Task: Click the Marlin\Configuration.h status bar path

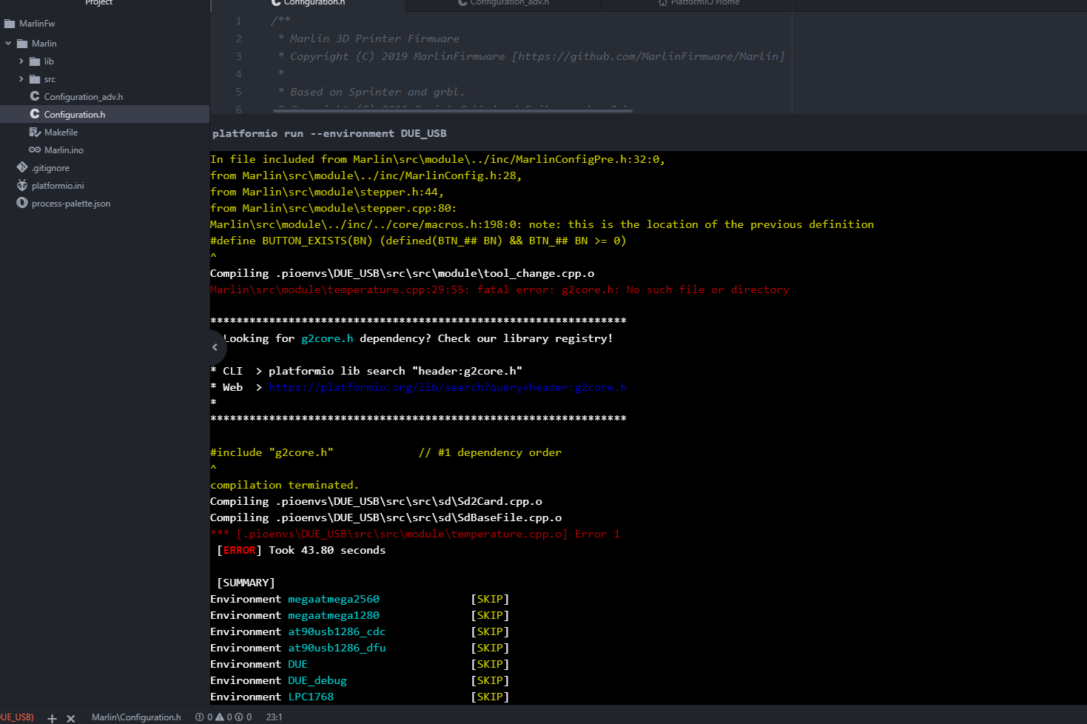Action: [x=136, y=717]
